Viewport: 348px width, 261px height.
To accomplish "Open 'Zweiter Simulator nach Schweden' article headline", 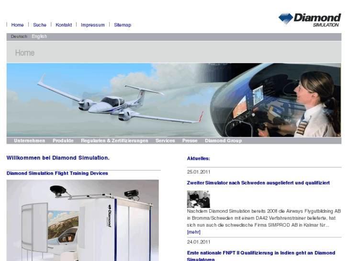I will [258, 183].
